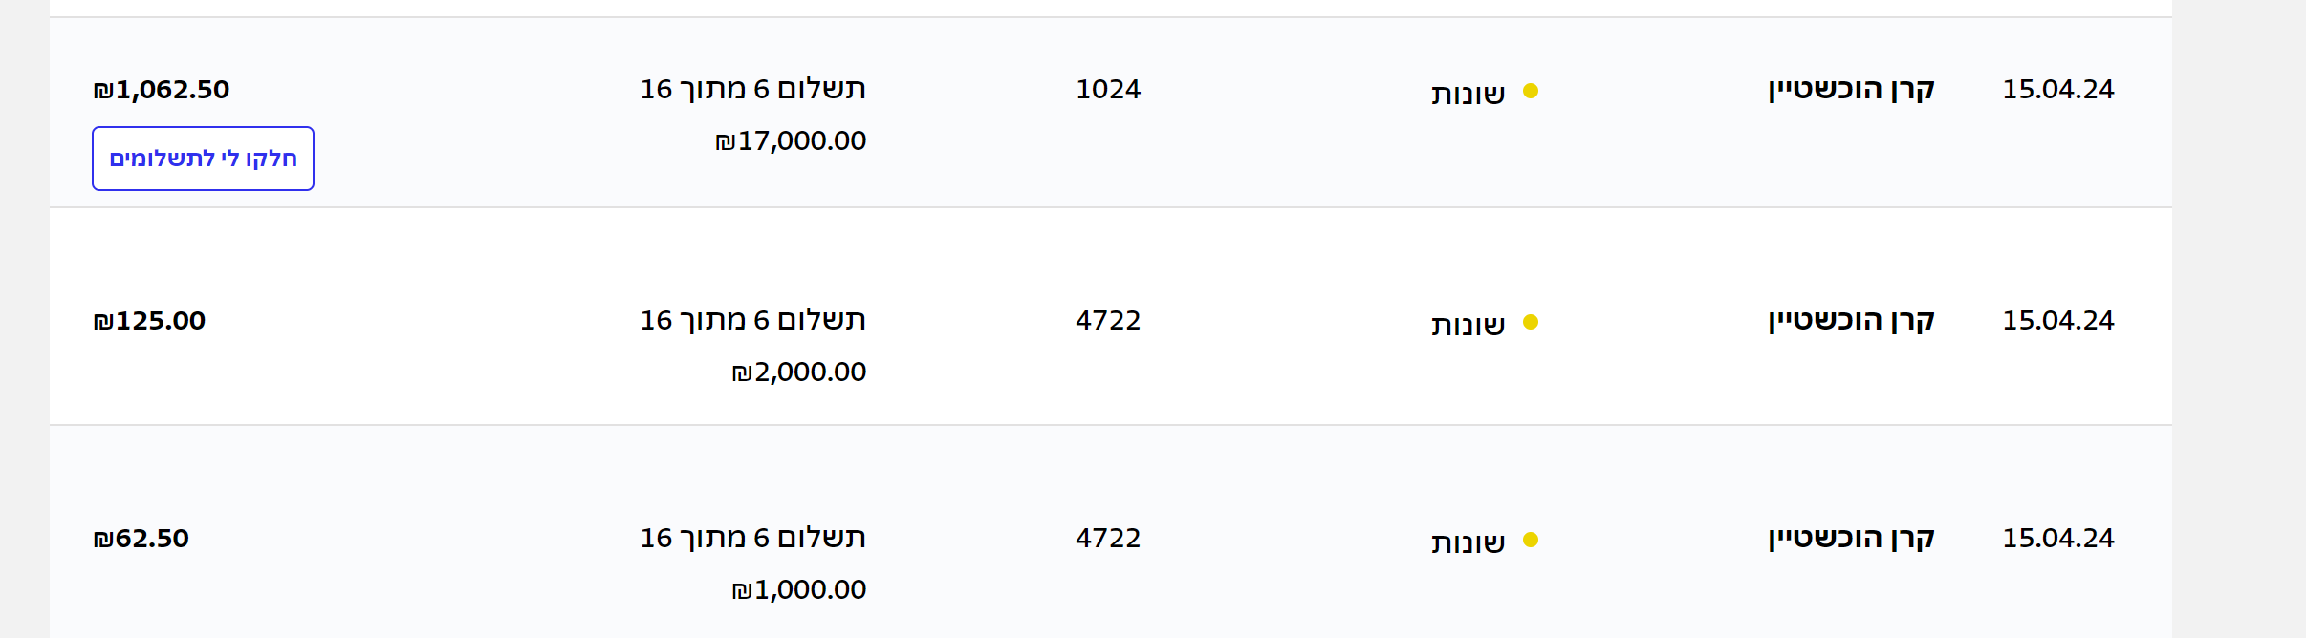Click card number 4722 in ₪62.50 row

[1108, 539]
